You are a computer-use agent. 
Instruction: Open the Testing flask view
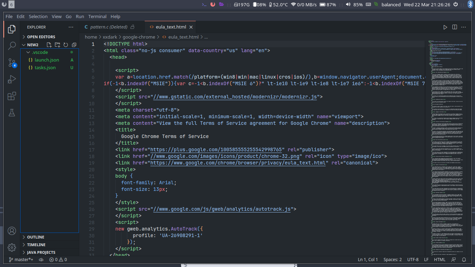(12, 113)
